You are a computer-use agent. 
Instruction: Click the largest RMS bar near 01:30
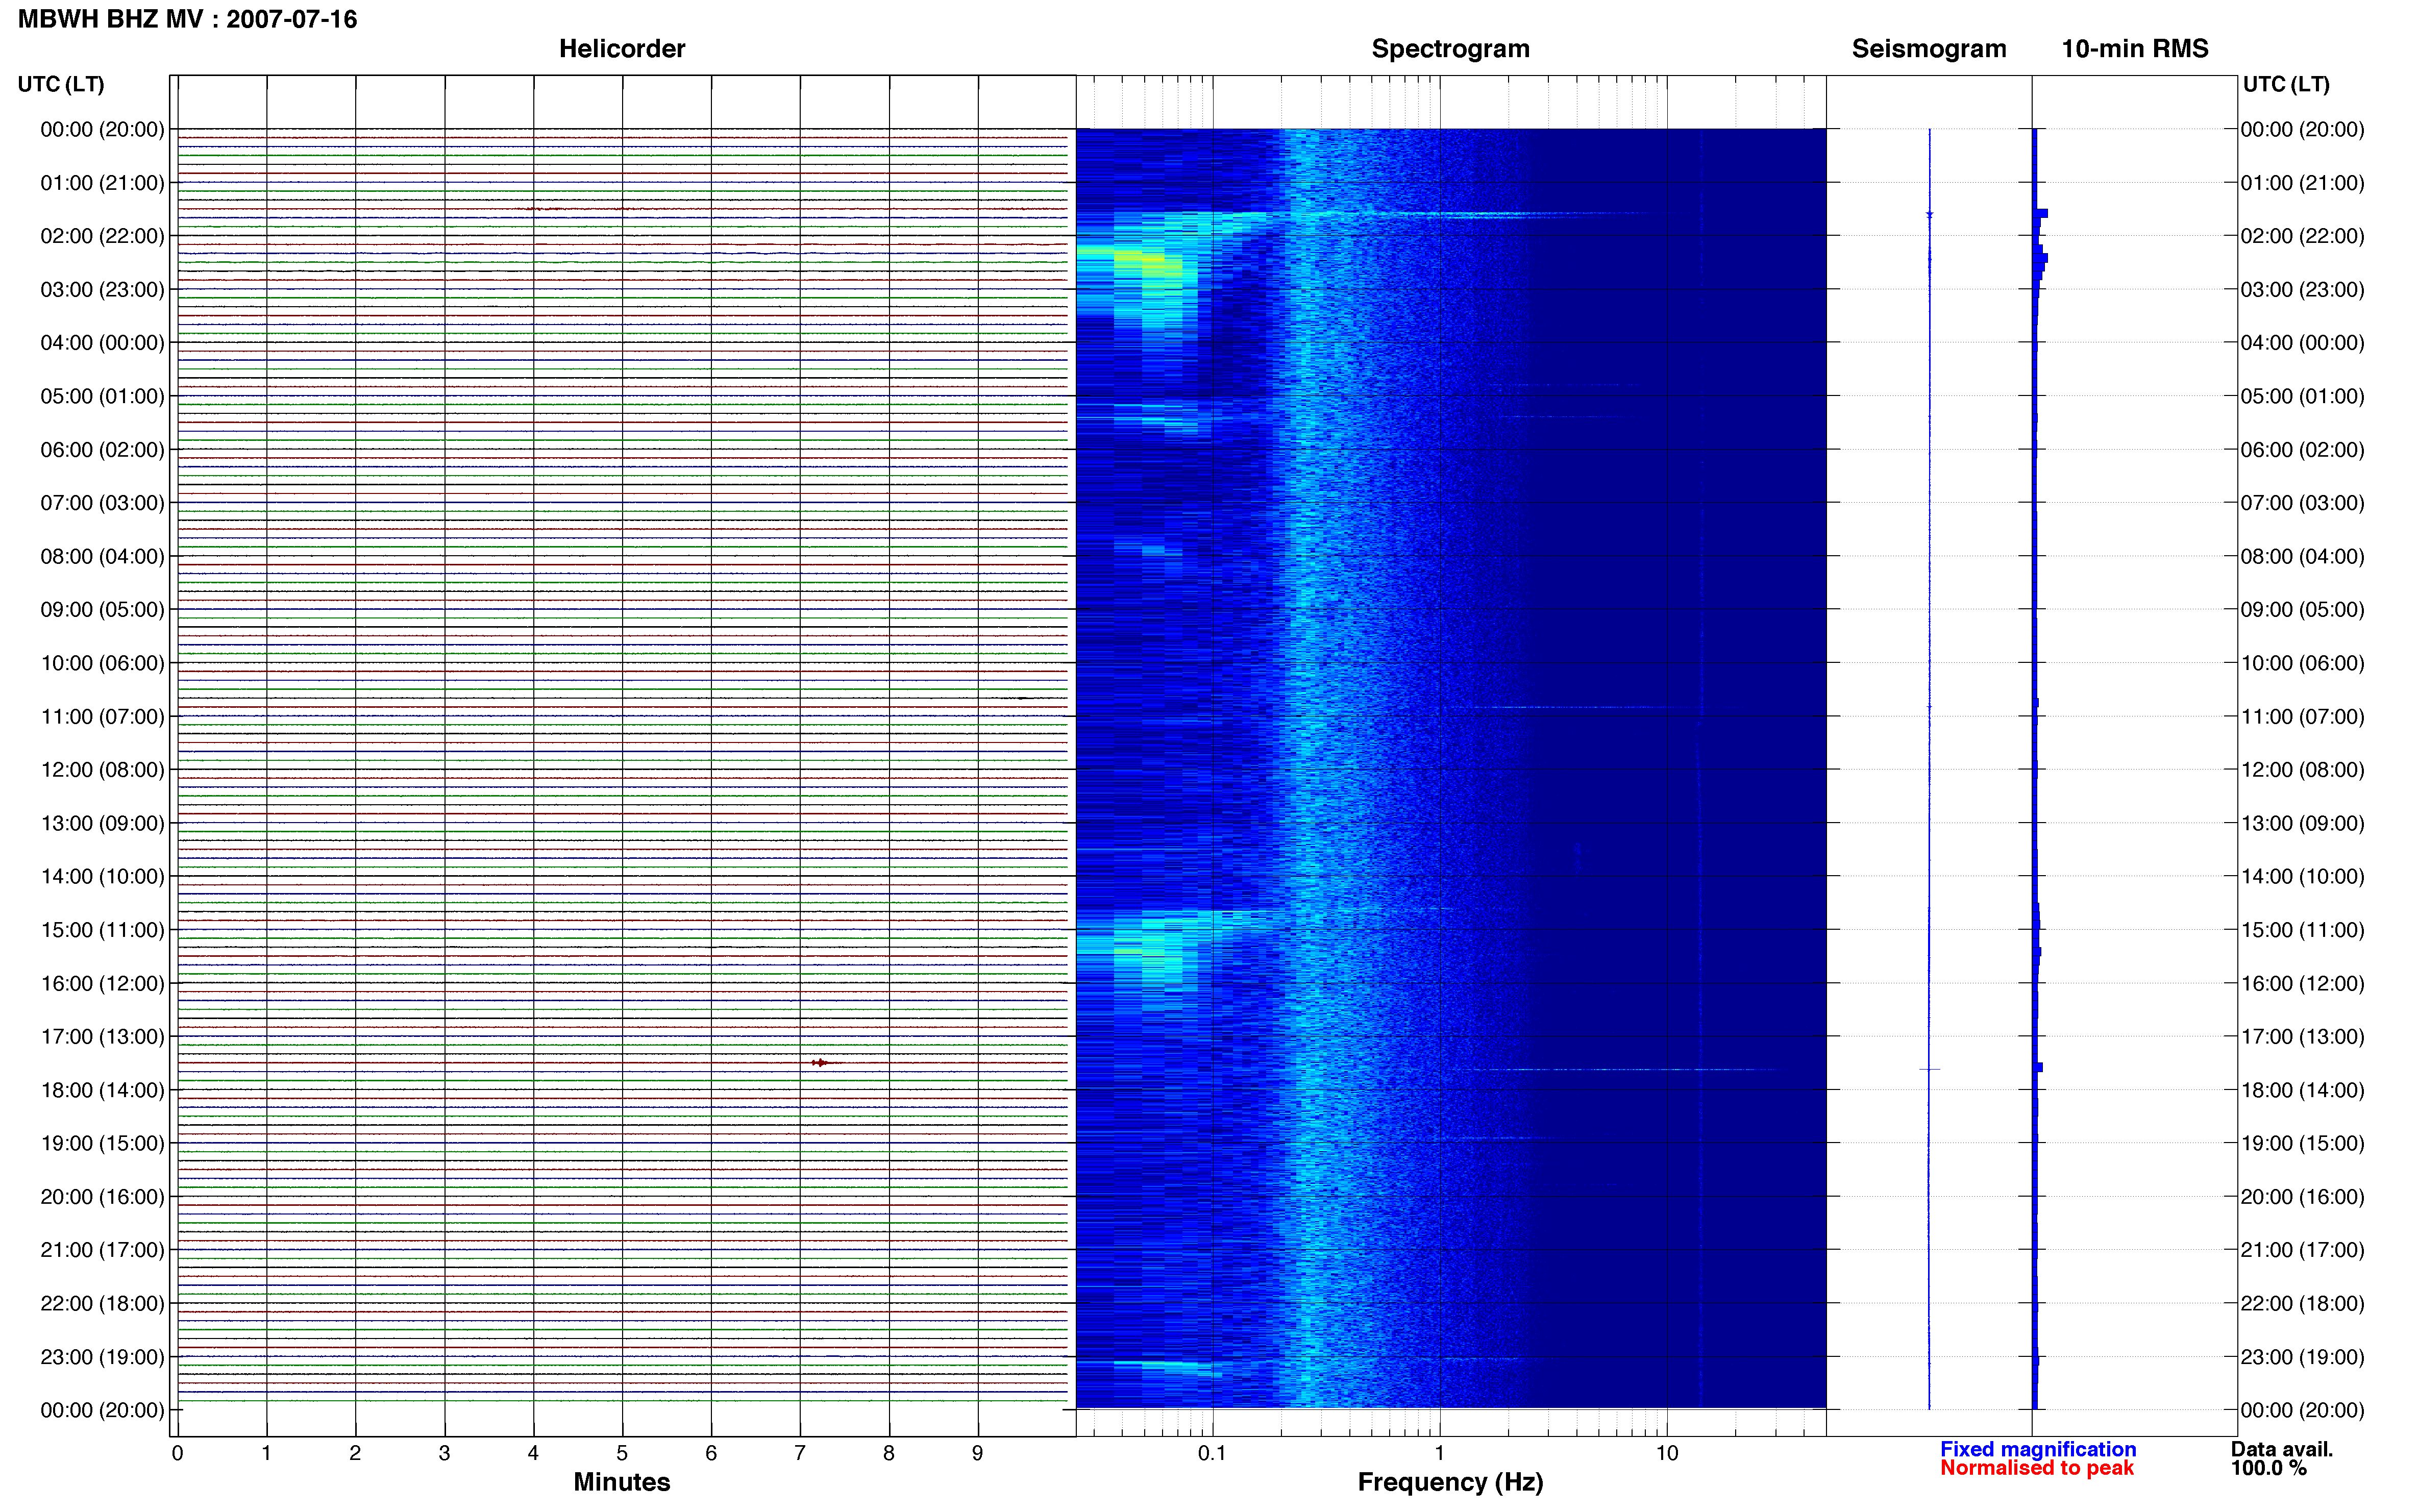[x=2040, y=213]
